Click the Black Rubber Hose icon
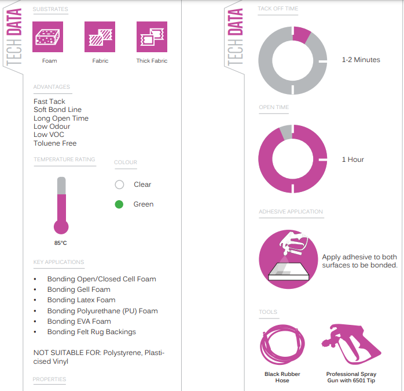The width and height of the screenshot is (404, 391). coord(282,345)
